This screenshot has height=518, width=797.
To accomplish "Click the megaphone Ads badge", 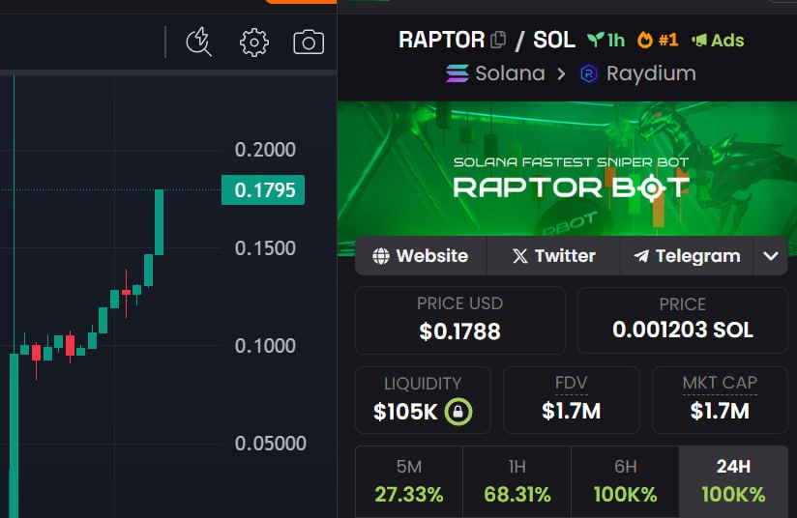I will (x=718, y=40).
